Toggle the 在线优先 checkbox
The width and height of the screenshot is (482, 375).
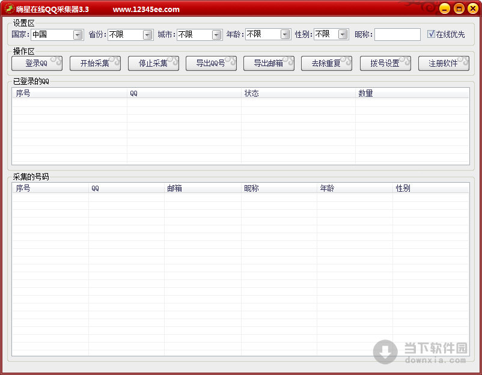pos(431,34)
